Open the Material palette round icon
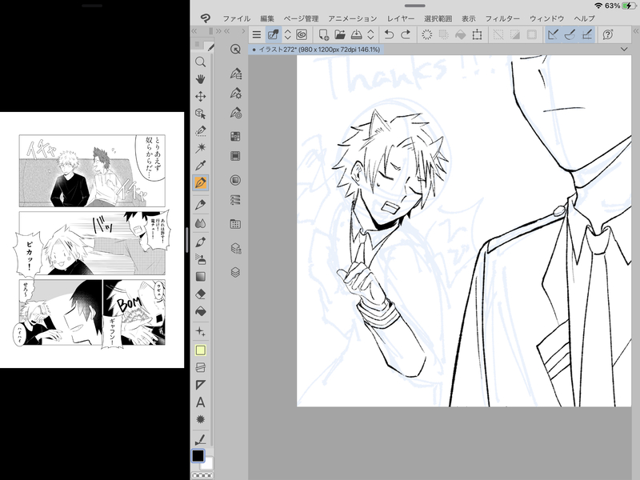The width and height of the screenshot is (640, 480). 235,180
